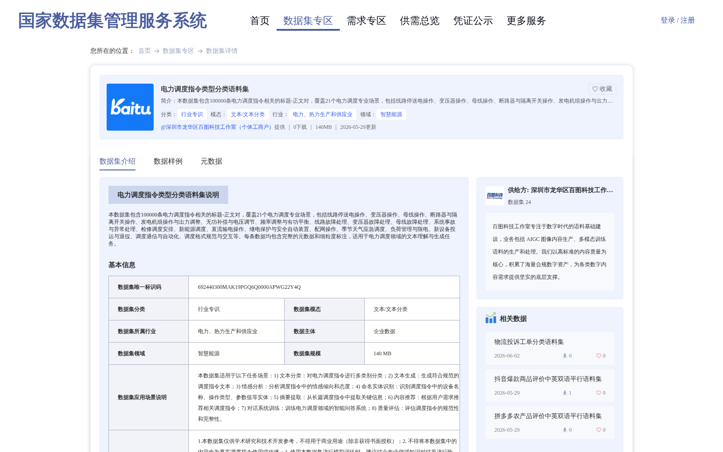Click the 基本信息 section heading
723x452 pixels.
(x=122, y=265)
